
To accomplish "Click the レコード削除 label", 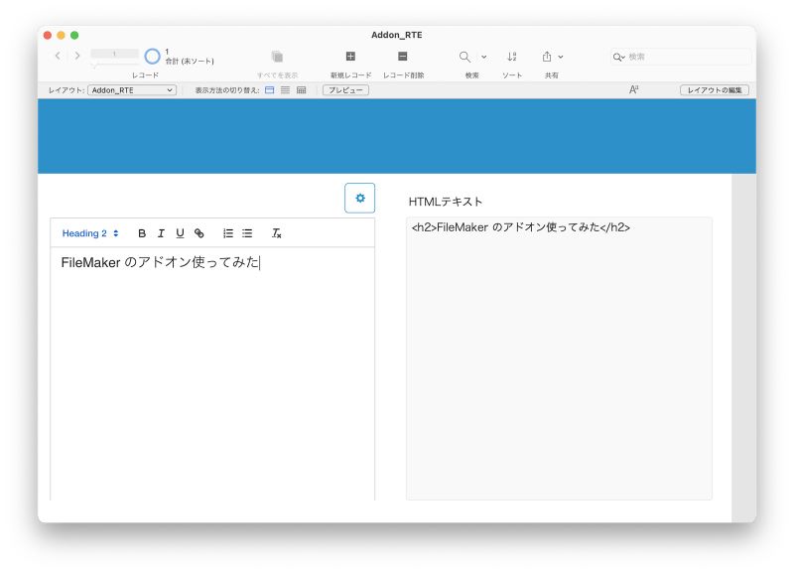I will [404, 75].
